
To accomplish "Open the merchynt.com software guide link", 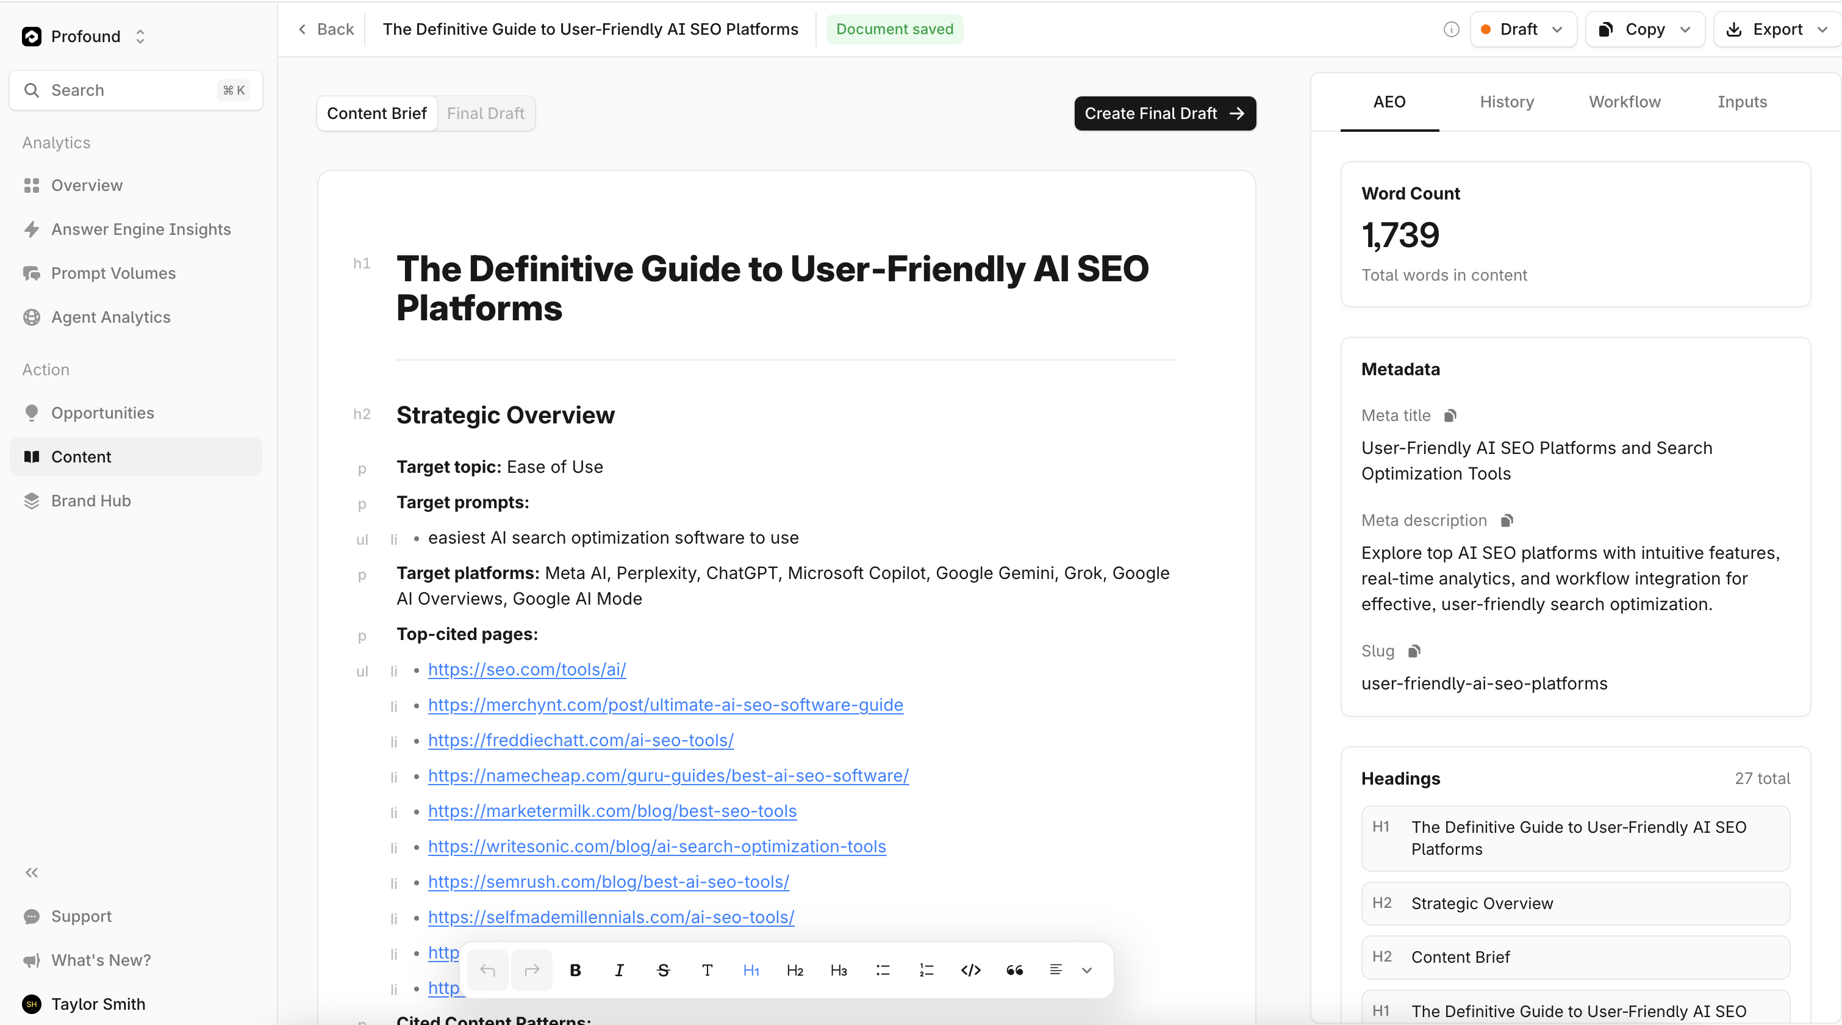I will 665,705.
